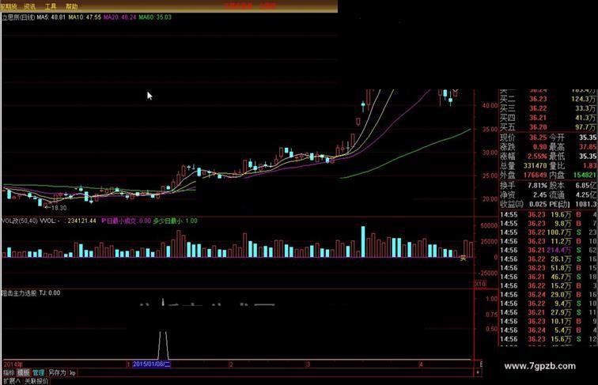Image resolution: width=598 pixels, height=385 pixels.
Task: Open the 帮助 menu
Action: [x=71, y=6]
